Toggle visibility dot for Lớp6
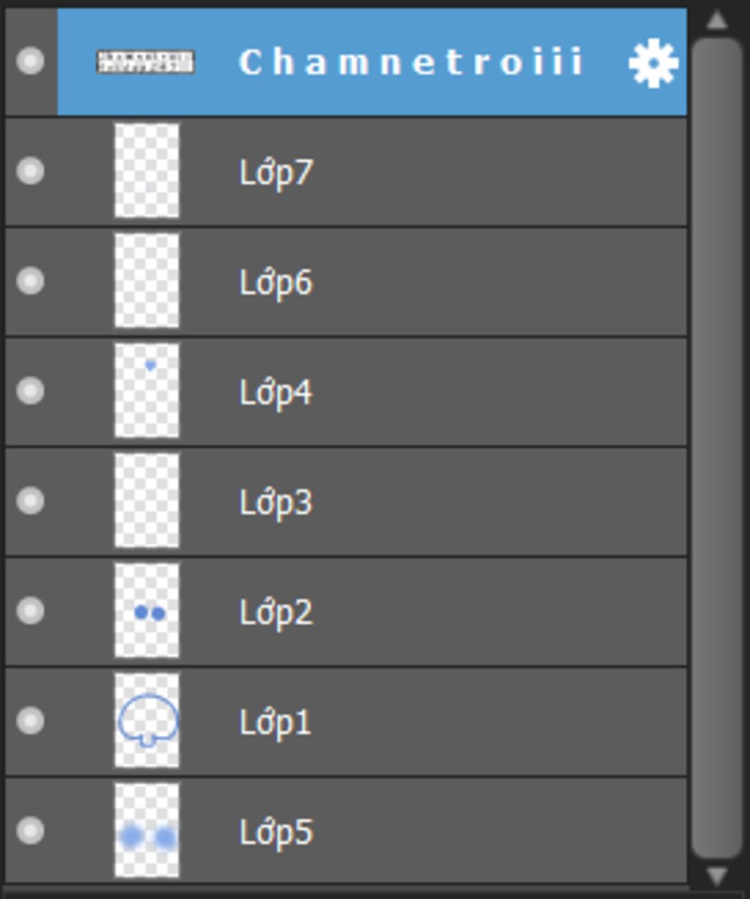Screen dimensions: 750x899 (30, 281)
